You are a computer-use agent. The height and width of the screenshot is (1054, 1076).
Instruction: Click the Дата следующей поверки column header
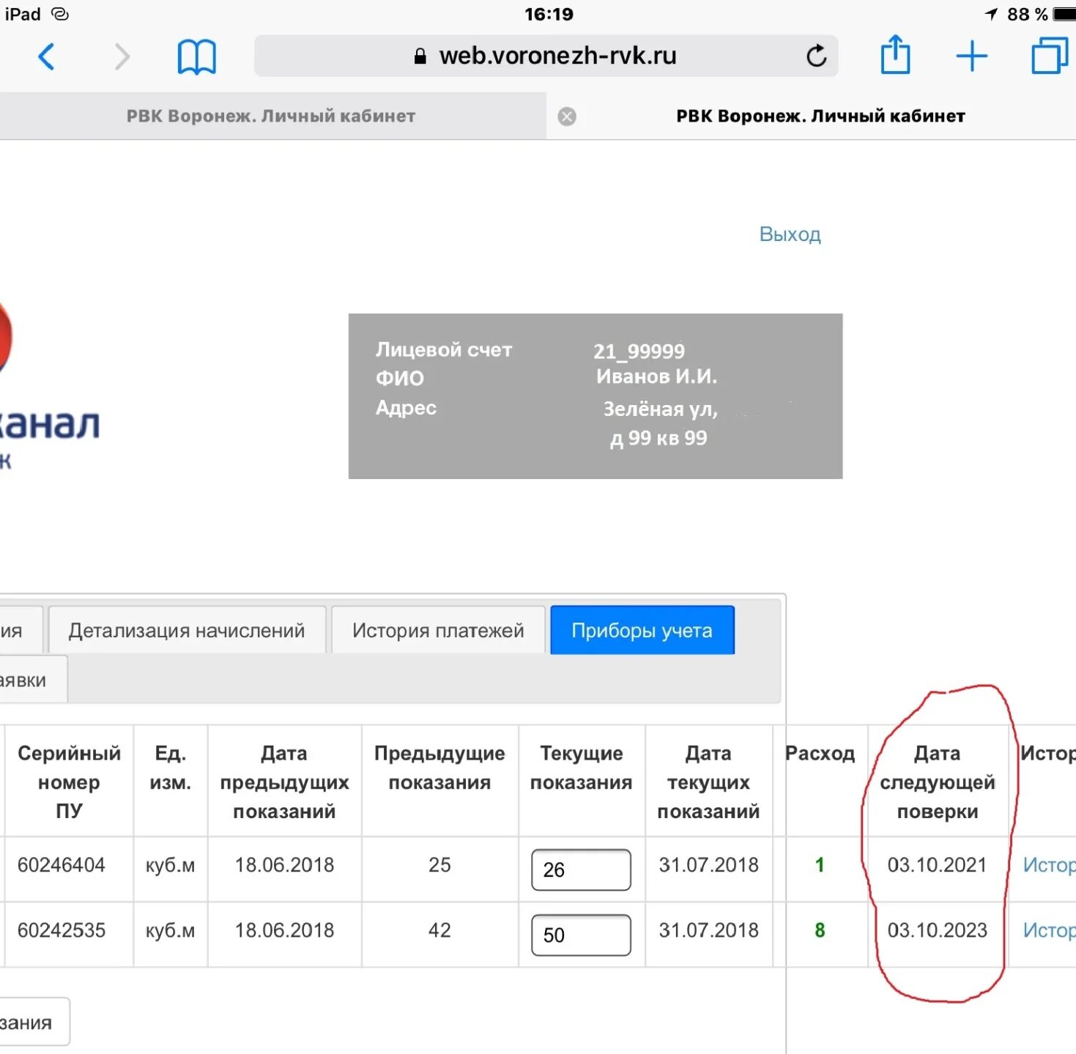click(938, 782)
